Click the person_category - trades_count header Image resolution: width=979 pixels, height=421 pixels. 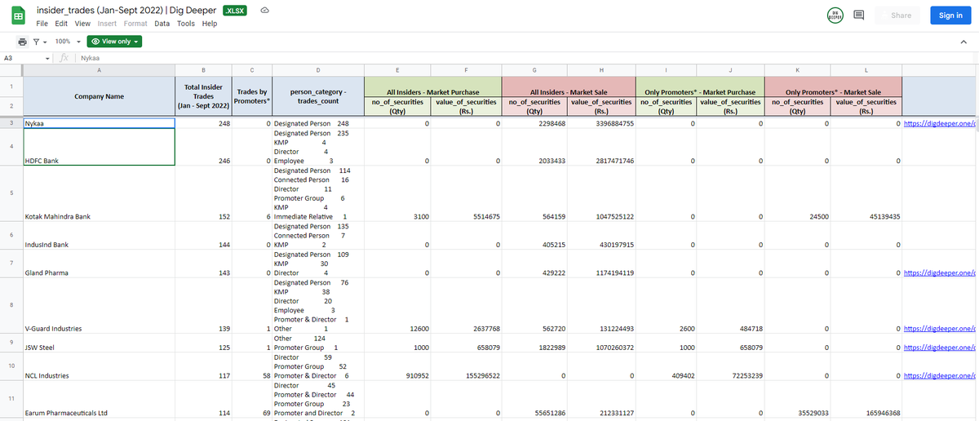point(317,96)
